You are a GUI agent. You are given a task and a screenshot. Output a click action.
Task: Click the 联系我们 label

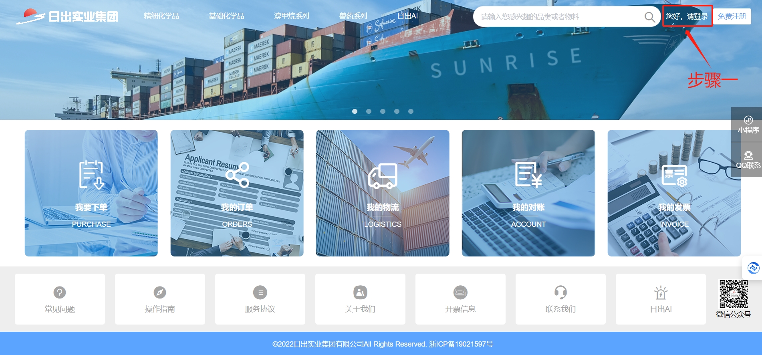pyautogui.click(x=560, y=309)
